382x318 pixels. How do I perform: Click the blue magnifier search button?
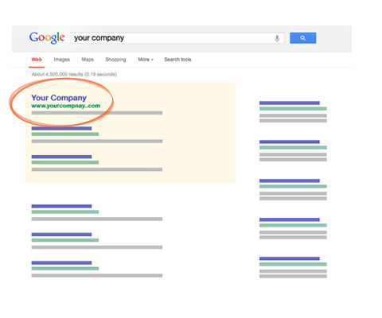(x=302, y=38)
